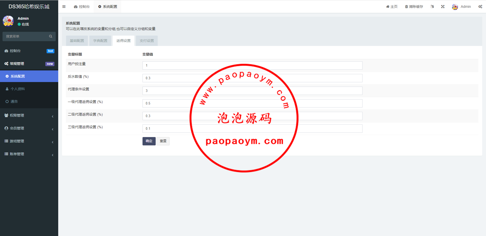Open 通告 in the sidebar
The height and width of the screenshot is (236, 486).
[x=29, y=101]
